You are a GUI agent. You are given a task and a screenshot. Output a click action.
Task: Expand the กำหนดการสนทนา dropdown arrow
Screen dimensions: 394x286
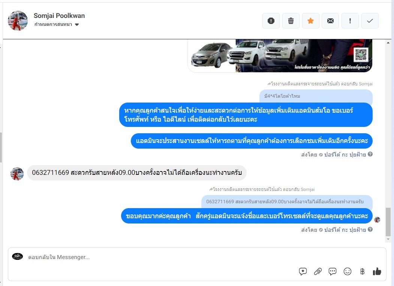77,25
